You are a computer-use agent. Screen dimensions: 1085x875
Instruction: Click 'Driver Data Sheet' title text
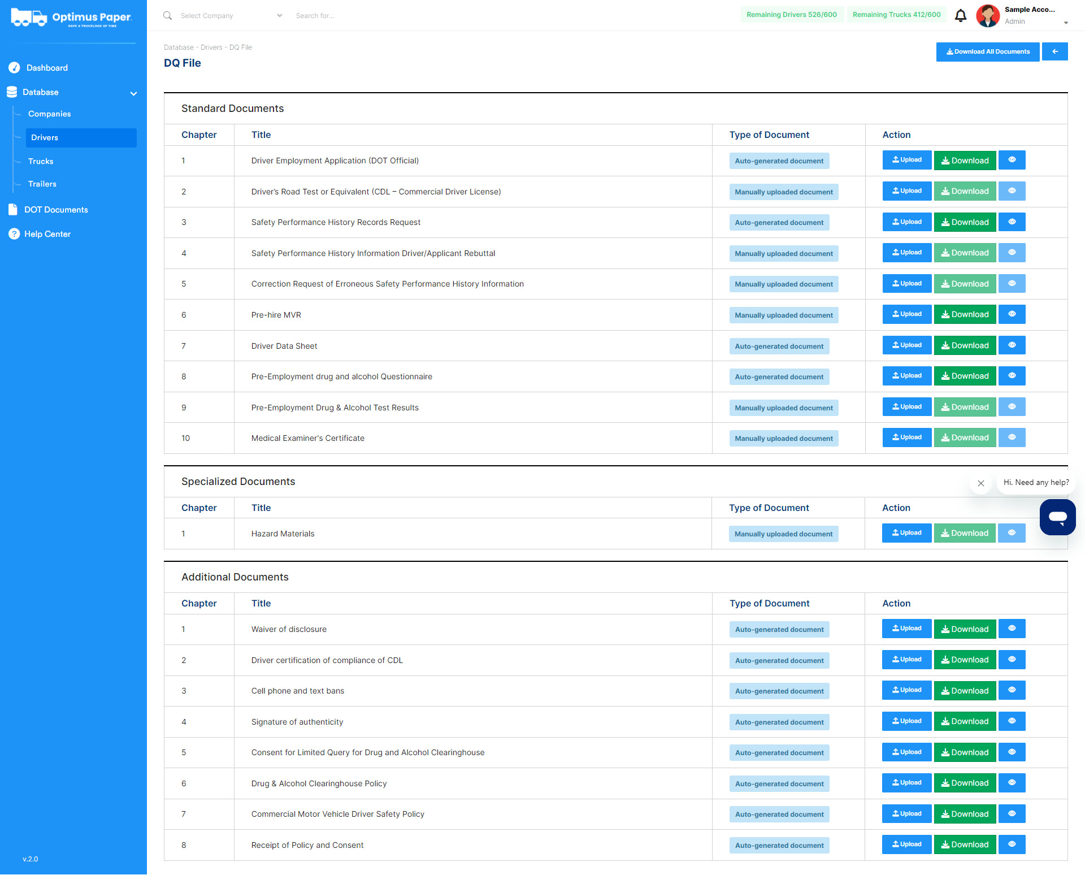[x=284, y=346]
